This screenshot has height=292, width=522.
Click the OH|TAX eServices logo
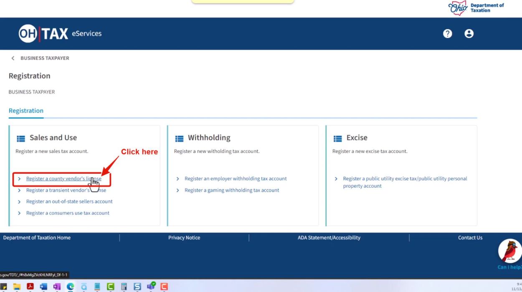[x=60, y=34]
